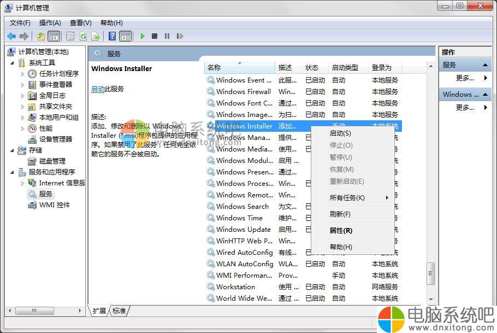Expand the 性能 node arrow

click(22, 128)
